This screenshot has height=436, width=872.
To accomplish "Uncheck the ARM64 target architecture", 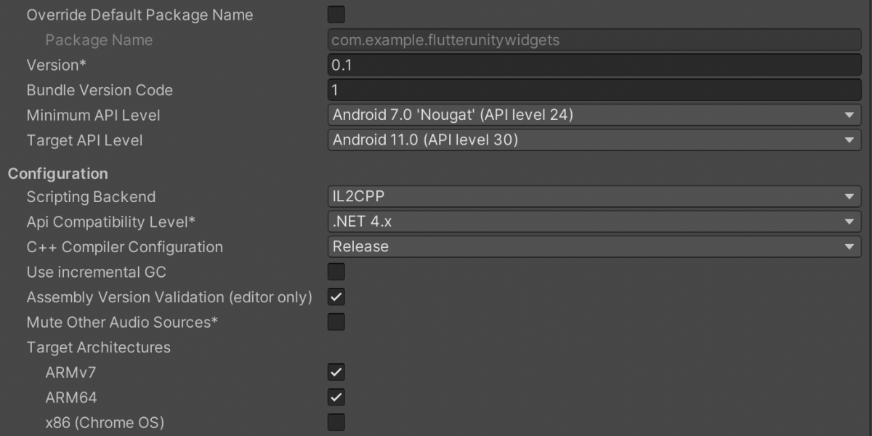I will pos(336,397).
